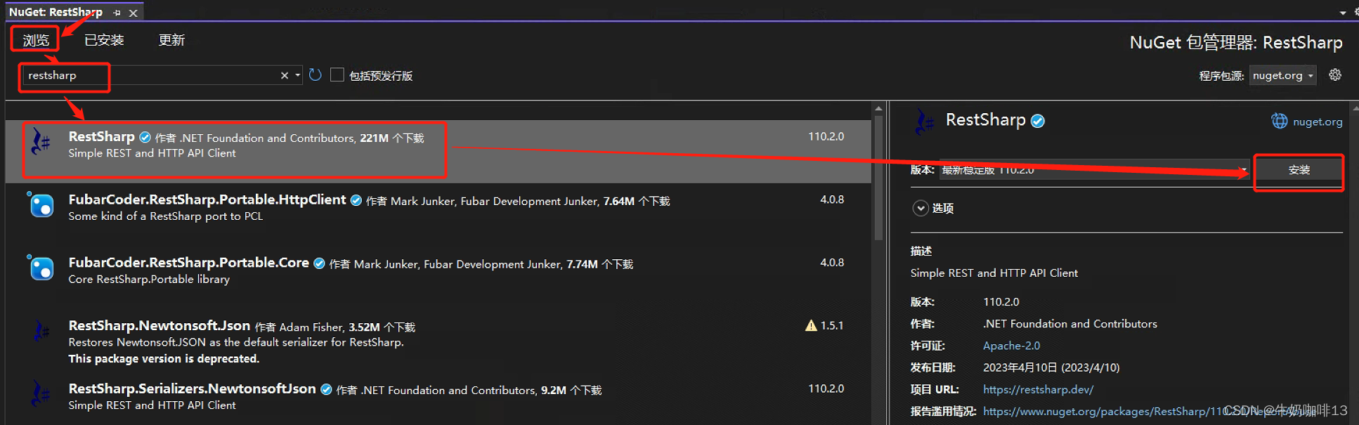
Task: Click verified badge beside RestSharp in list
Action: (145, 137)
